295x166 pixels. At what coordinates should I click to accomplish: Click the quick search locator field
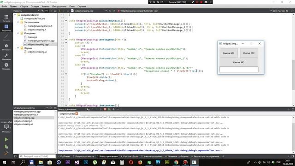[x=37, y=156]
